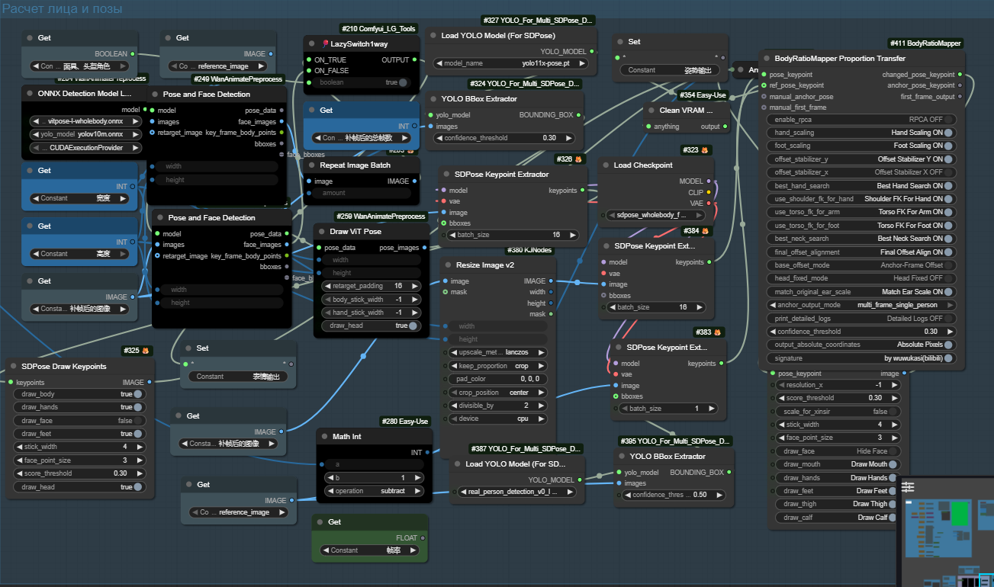The width and height of the screenshot is (994, 587).
Task: Toggle scale_for_xinsir switch
Action: point(894,412)
